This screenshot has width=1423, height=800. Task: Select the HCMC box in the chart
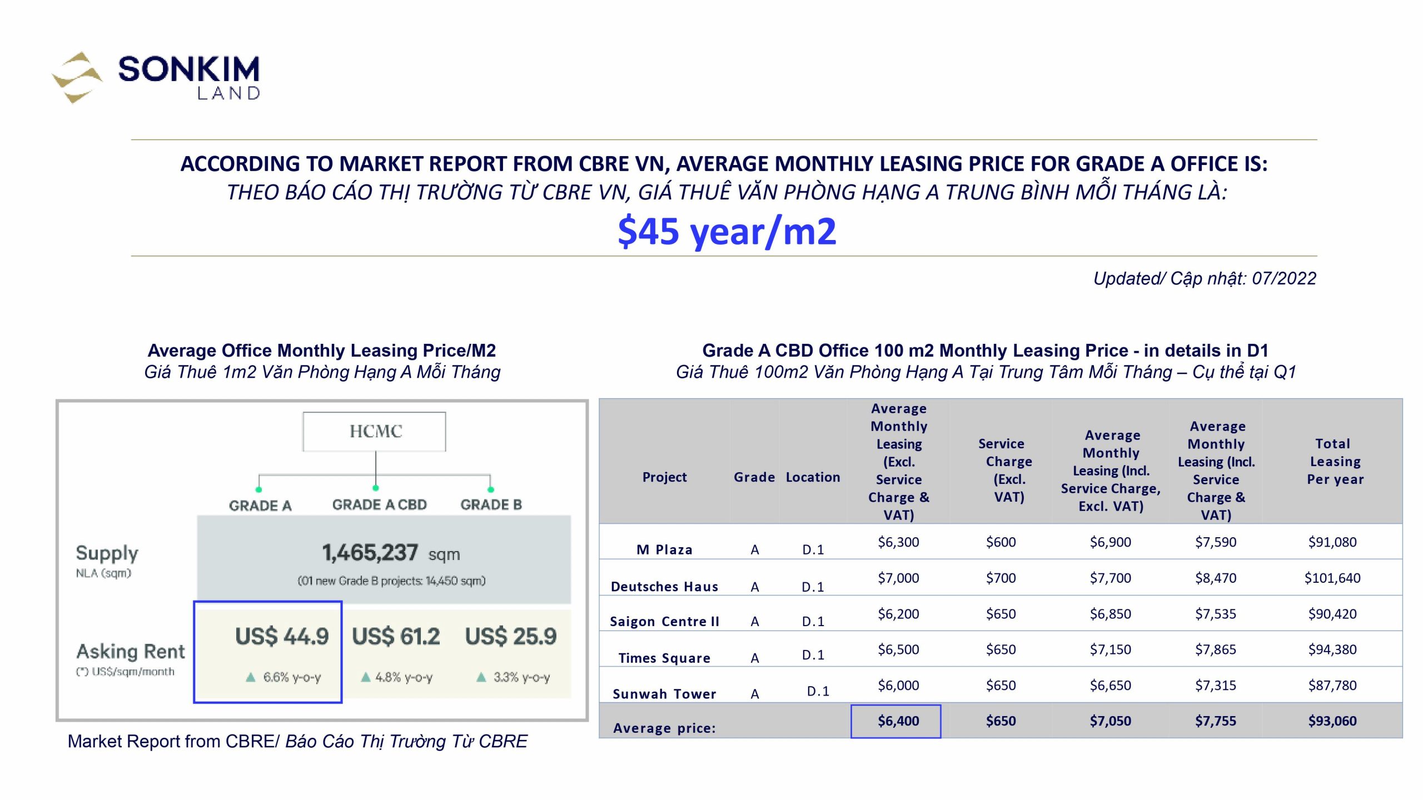pos(374,432)
